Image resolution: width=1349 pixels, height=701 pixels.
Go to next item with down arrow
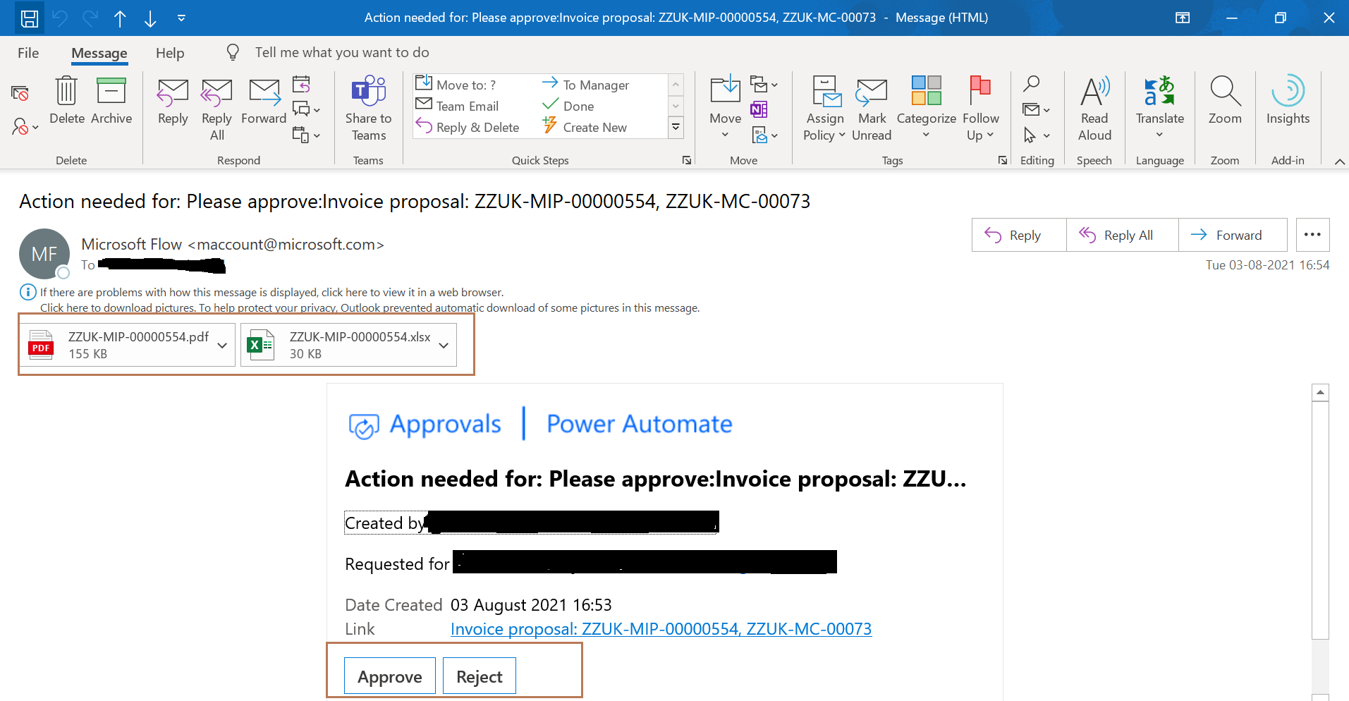coord(150,18)
